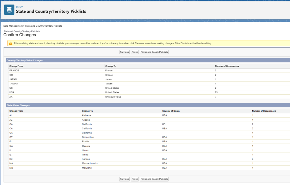This screenshot has height=185, width=290.
Task: Click the FL state abbreviation cell
Action: click(x=11, y=142)
